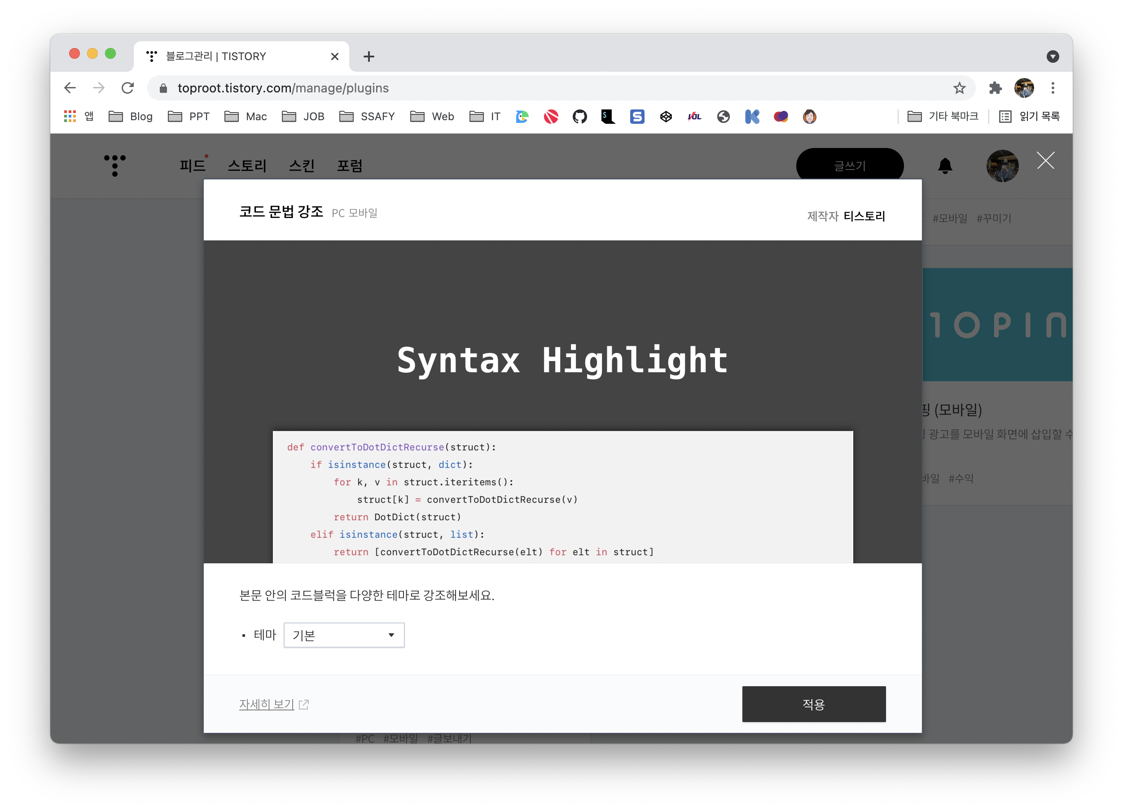Open Chrome three-dot menu
Viewport: 1123px width, 810px height.
[x=1053, y=88]
